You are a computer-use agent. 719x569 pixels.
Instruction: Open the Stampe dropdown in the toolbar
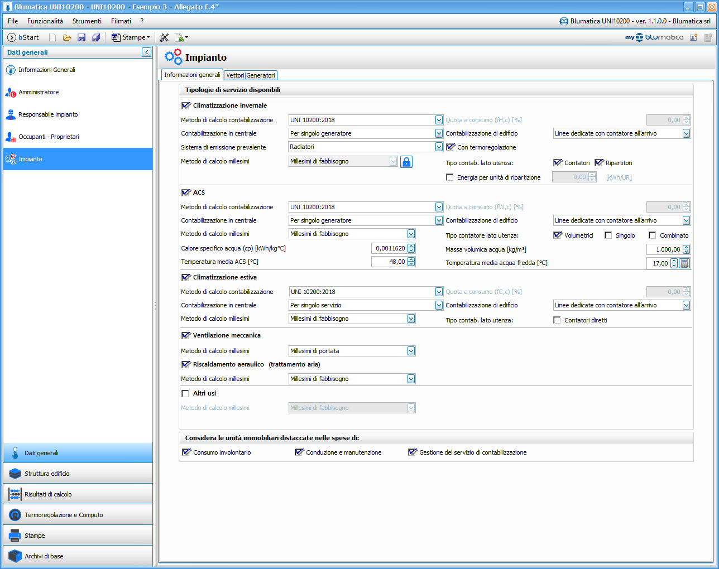131,37
